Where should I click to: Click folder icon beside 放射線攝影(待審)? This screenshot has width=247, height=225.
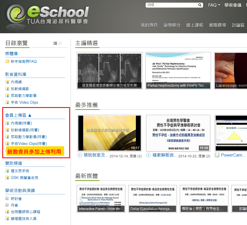7,130
